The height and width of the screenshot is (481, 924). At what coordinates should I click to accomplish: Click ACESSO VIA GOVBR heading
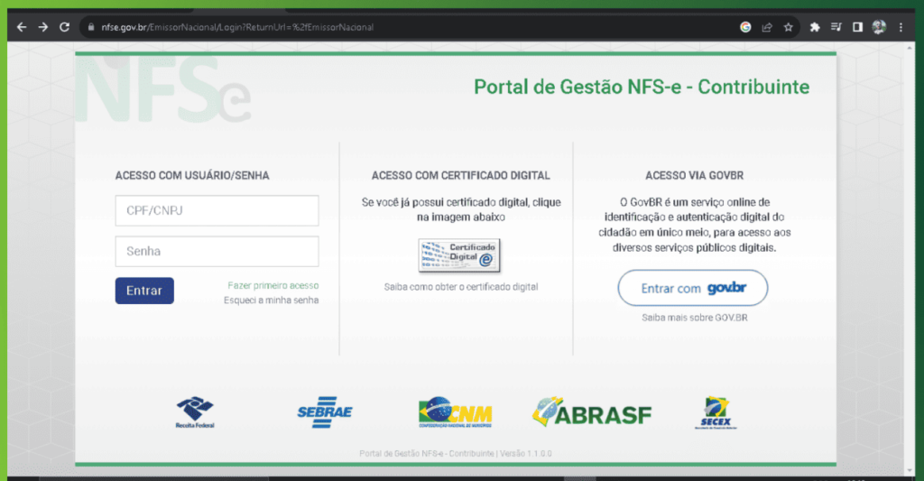point(694,176)
